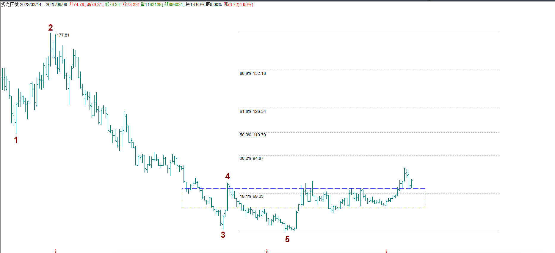
Task: Select the stock name 紫光国微 in header
Action: point(10,4)
